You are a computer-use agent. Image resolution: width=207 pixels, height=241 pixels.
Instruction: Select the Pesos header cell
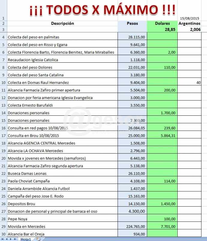132,23
